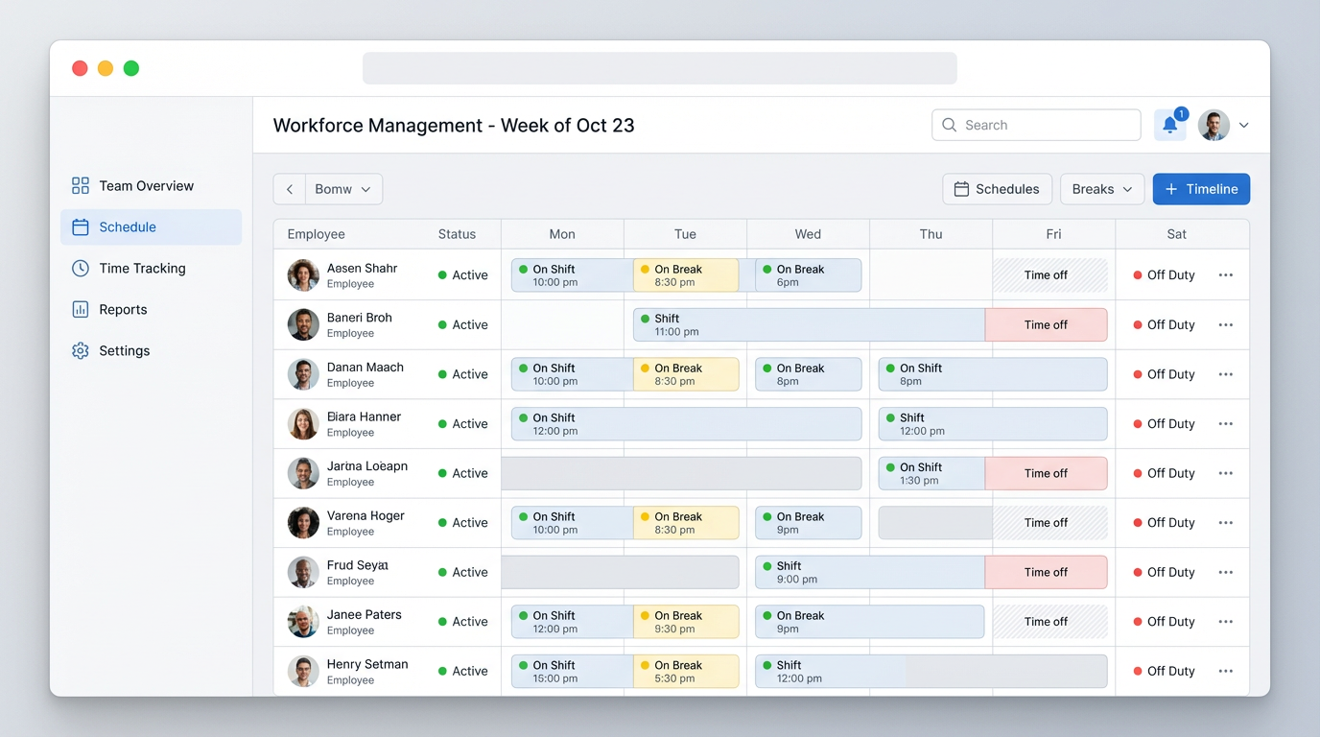
Task: Click the Employee column header
Action: [316, 234]
